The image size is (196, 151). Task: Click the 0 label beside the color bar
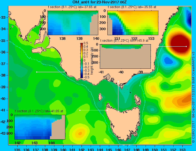tap(84, 60)
